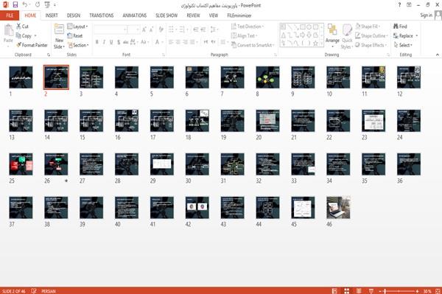The image size is (442, 294).
Task: Click the Cut scissors button
Action: [22, 27]
